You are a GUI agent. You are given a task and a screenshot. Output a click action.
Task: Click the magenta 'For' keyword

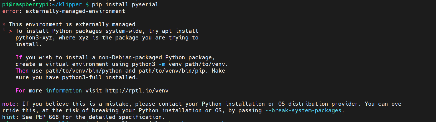pyautogui.click(x=20, y=91)
